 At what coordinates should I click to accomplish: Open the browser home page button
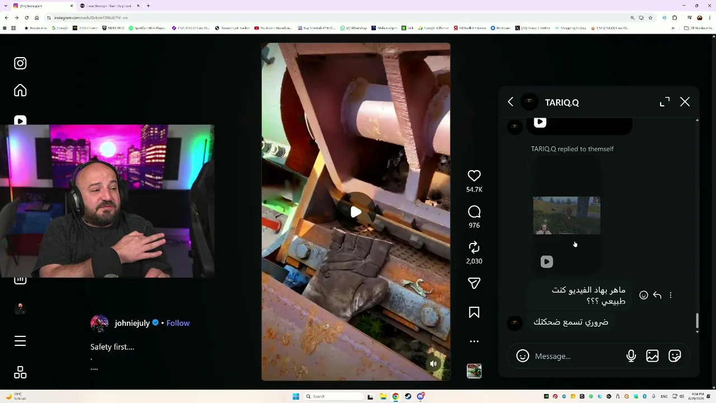(x=37, y=18)
